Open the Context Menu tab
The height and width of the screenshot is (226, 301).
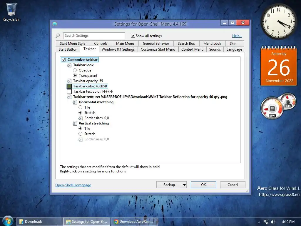tap(192, 49)
